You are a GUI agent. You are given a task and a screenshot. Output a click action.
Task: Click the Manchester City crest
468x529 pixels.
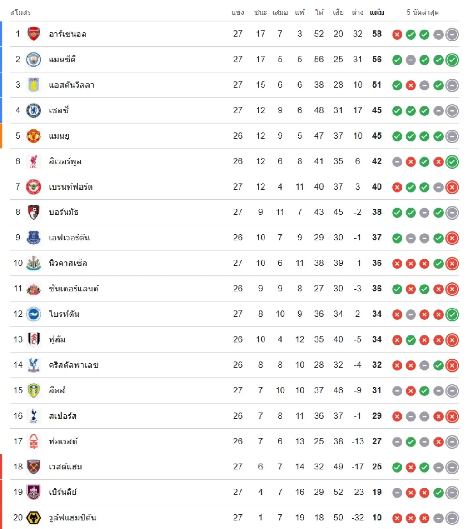34,60
